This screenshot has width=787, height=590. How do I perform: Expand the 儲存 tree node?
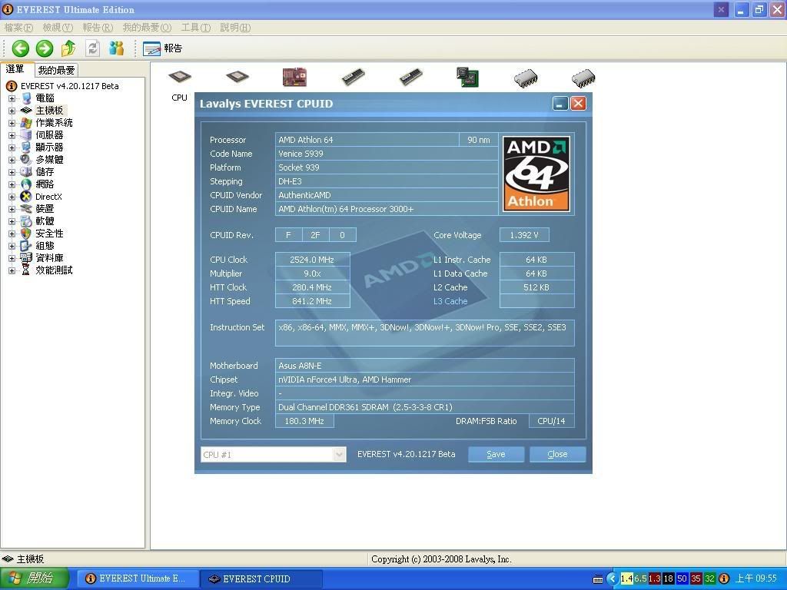[12, 172]
